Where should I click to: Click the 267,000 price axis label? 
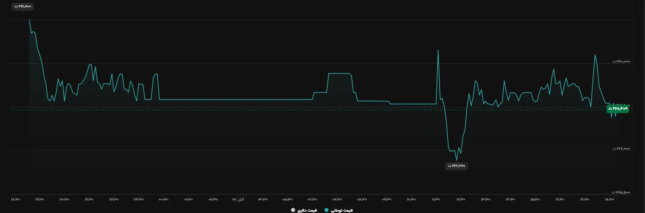point(621,149)
